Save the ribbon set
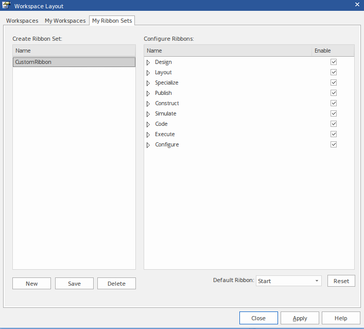This screenshot has height=329, width=364. point(74,284)
